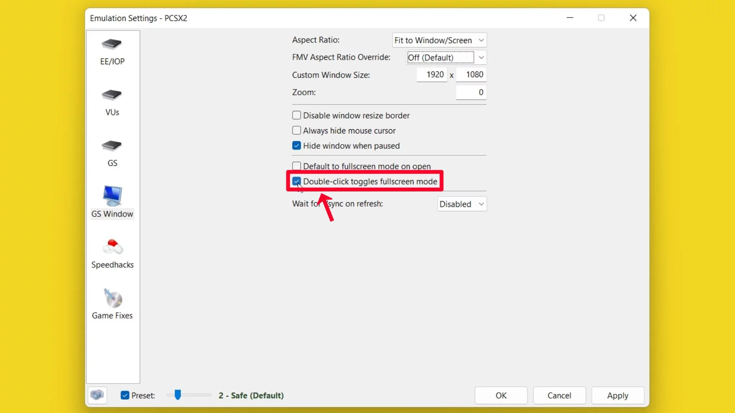Expand the Aspect Ratio dropdown
Screen dimensions: 735x413
481,40
